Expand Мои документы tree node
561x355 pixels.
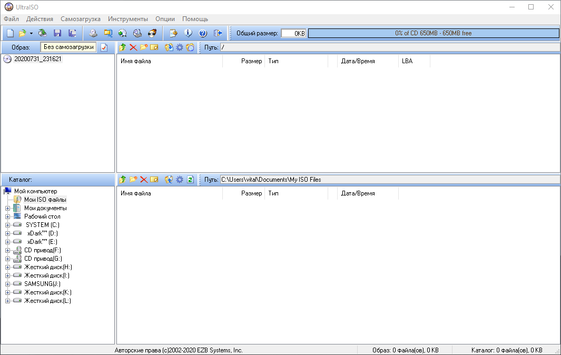[7, 208]
